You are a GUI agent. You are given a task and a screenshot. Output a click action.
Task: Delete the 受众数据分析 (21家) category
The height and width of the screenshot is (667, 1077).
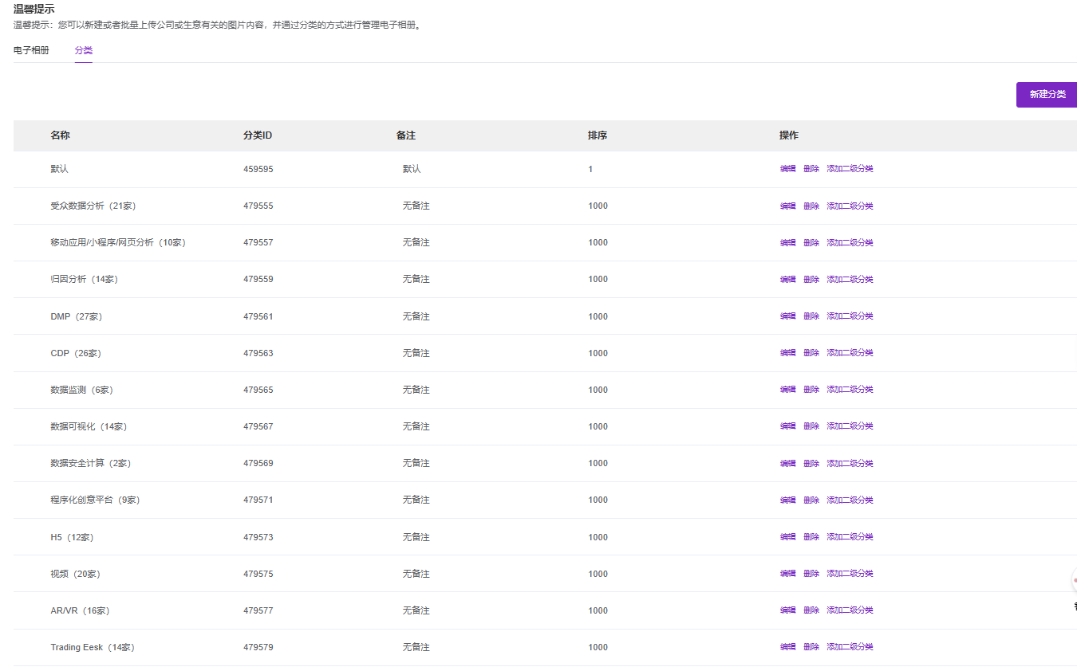click(811, 206)
